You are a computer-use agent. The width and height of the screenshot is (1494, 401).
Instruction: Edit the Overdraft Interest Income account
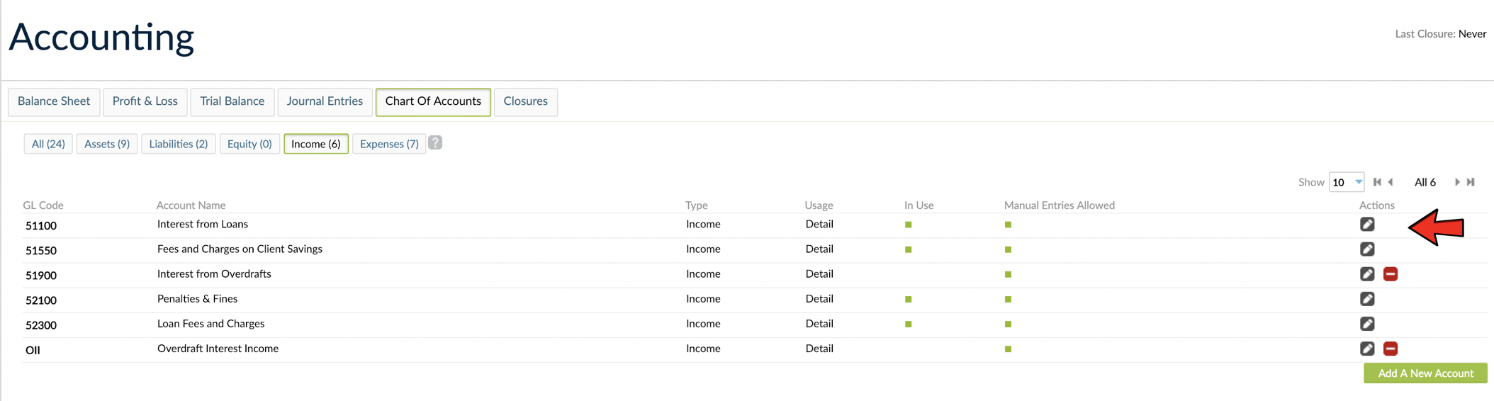coord(1366,349)
